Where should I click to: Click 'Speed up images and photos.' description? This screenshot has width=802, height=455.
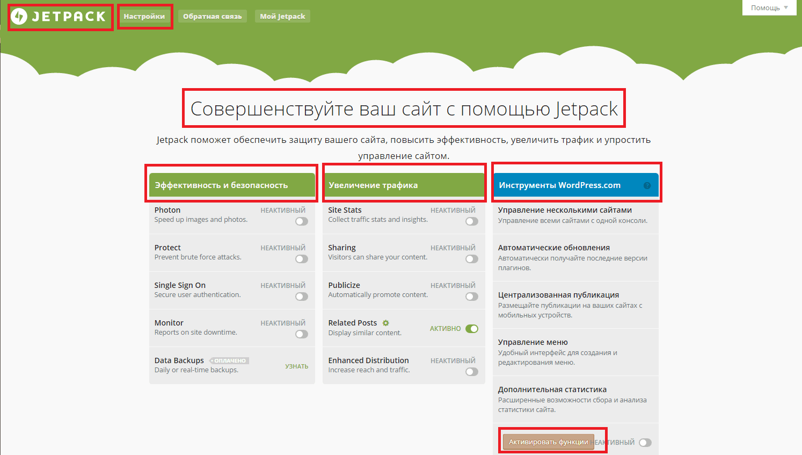[201, 220]
